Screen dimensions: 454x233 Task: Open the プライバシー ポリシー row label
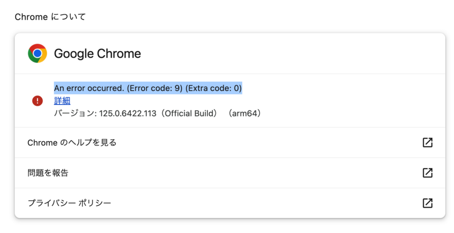69,203
